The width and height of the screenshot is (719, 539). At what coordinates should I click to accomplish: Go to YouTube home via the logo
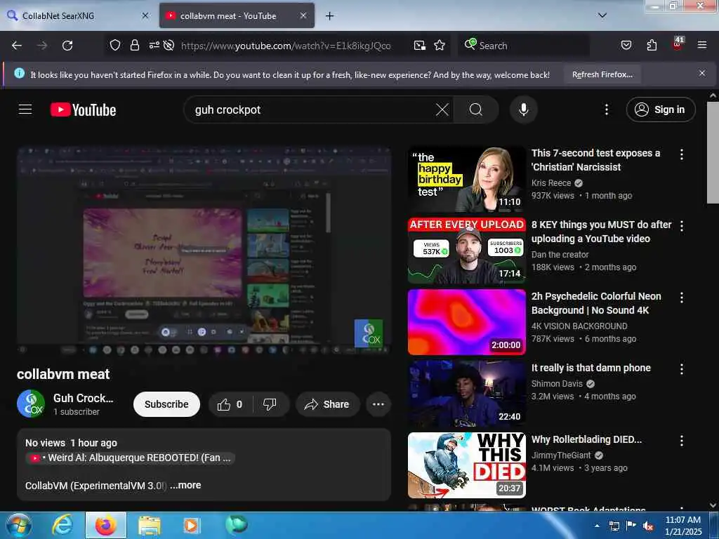pyautogui.click(x=84, y=109)
